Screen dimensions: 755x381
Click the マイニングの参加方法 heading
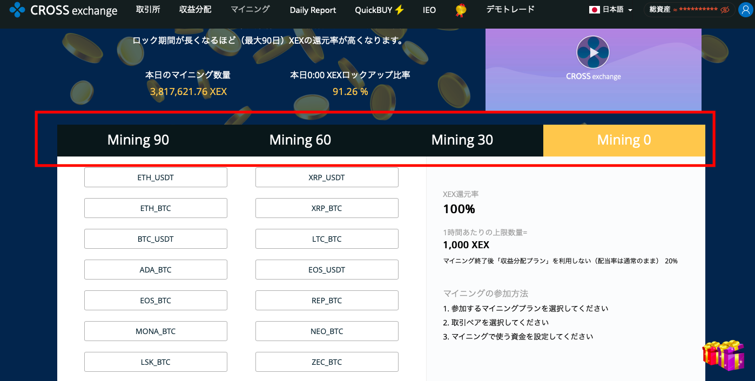click(x=486, y=294)
